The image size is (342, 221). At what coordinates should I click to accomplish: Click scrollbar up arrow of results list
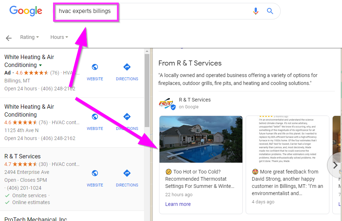(x=147, y=51)
